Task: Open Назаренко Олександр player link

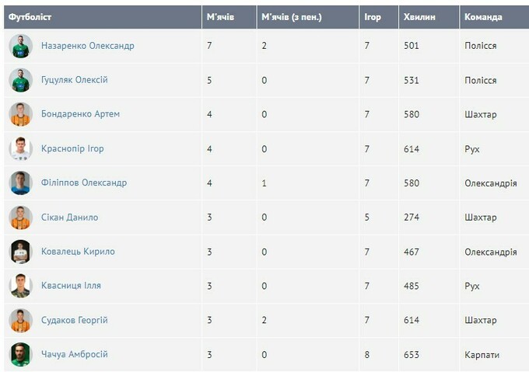Action: [x=87, y=46]
